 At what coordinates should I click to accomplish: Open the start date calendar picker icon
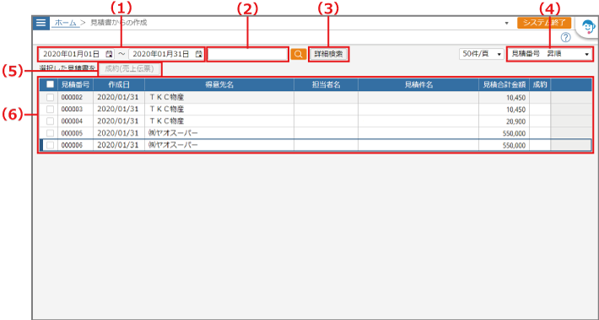click(109, 54)
